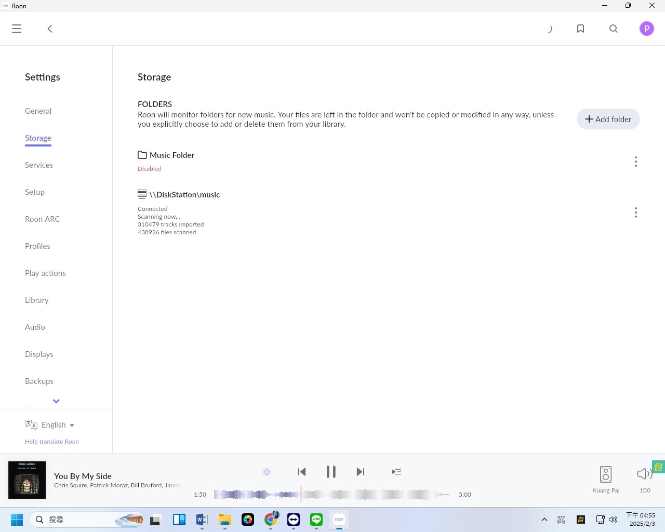Viewport: 665px width, 532px height.
Task: Click the total time 5:00
Action: [x=465, y=495]
